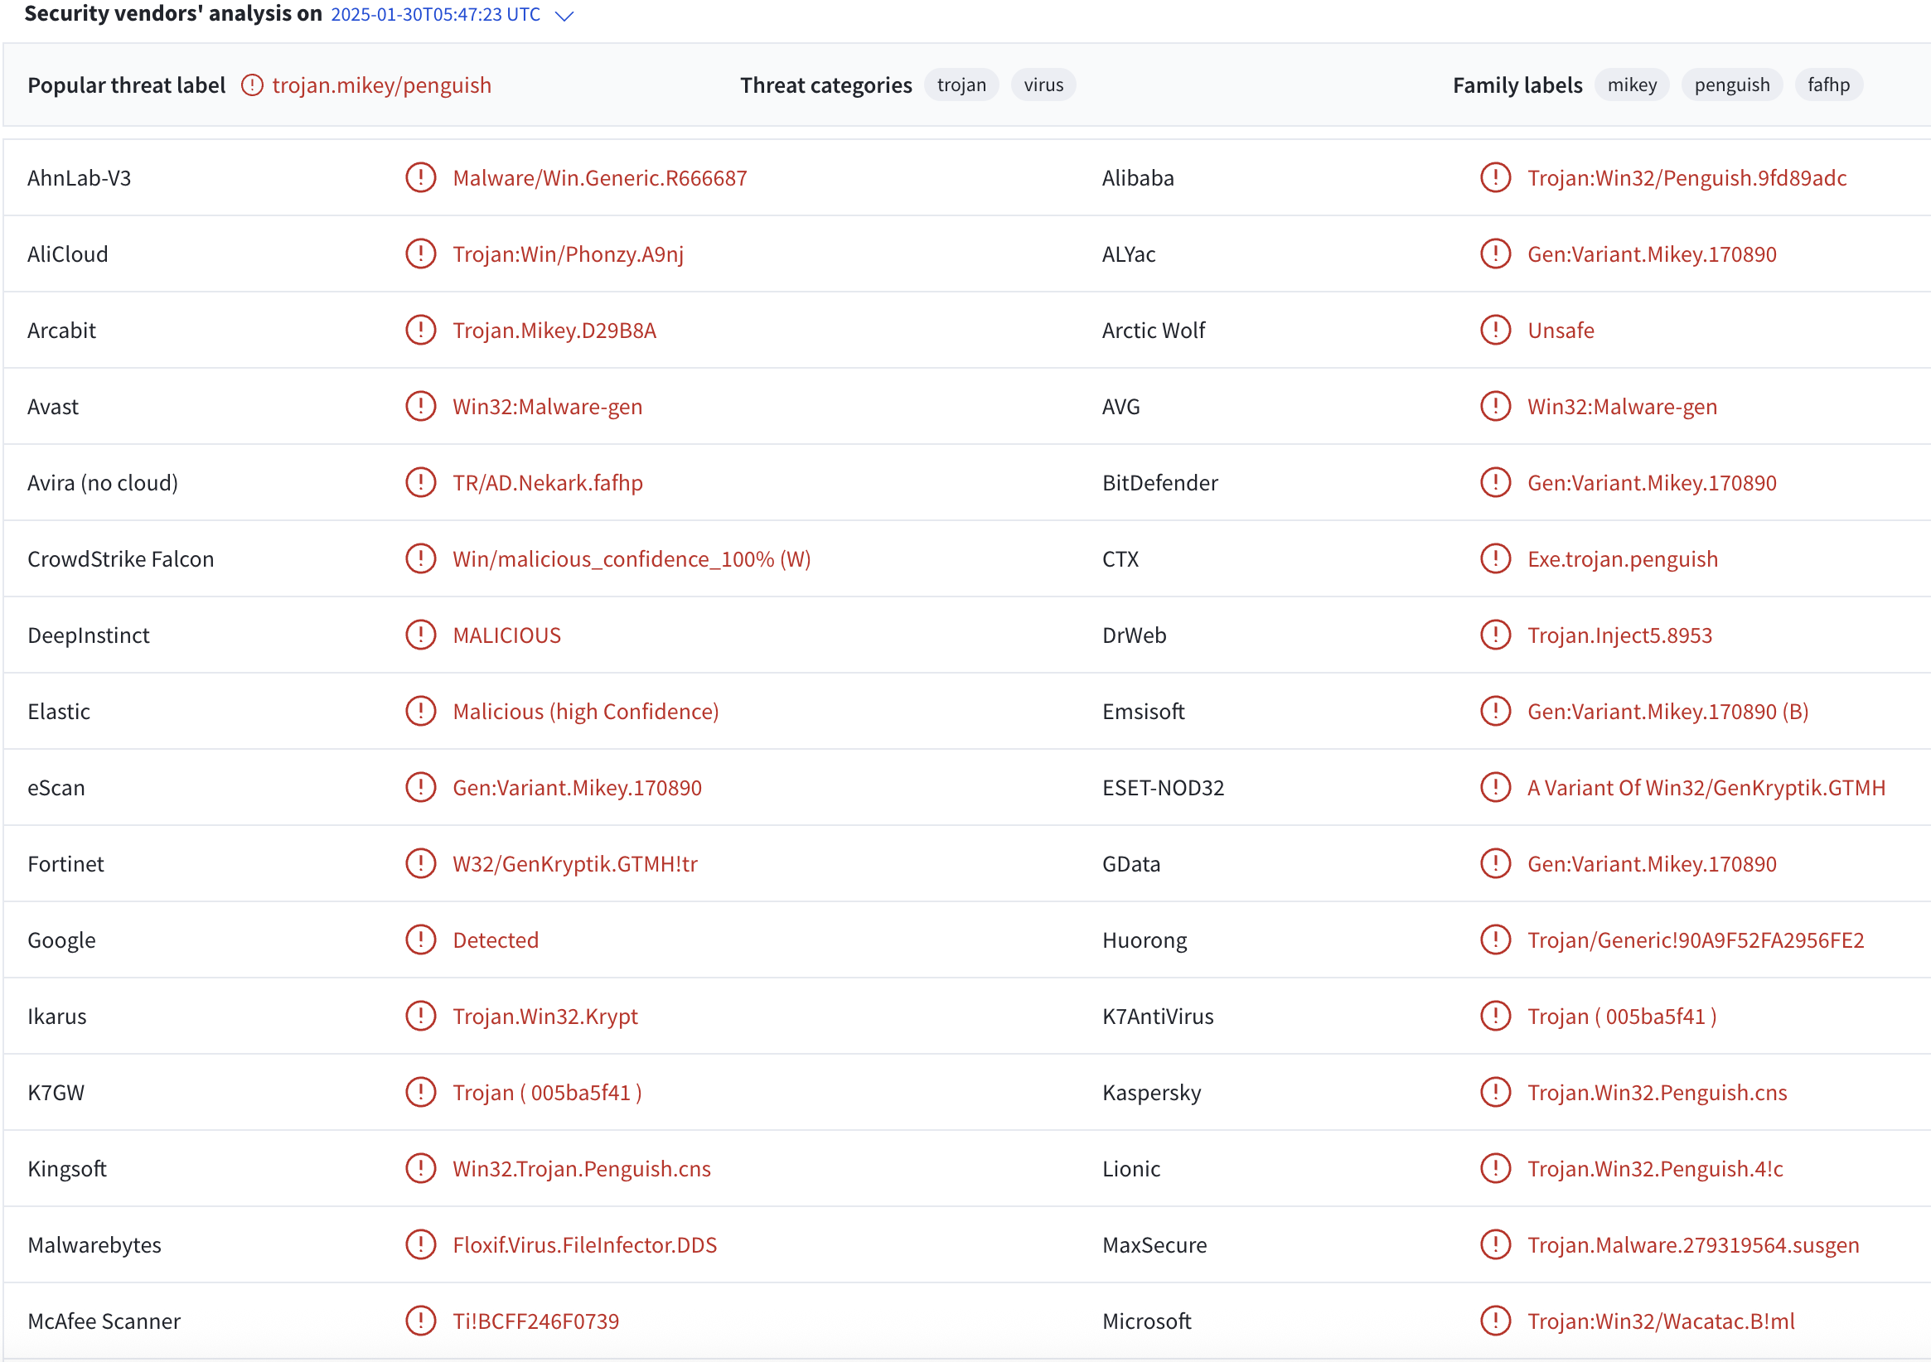Select the Exe.trojan.penguish detection text
Image resolution: width=1931 pixels, height=1362 pixels.
coord(1623,559)
